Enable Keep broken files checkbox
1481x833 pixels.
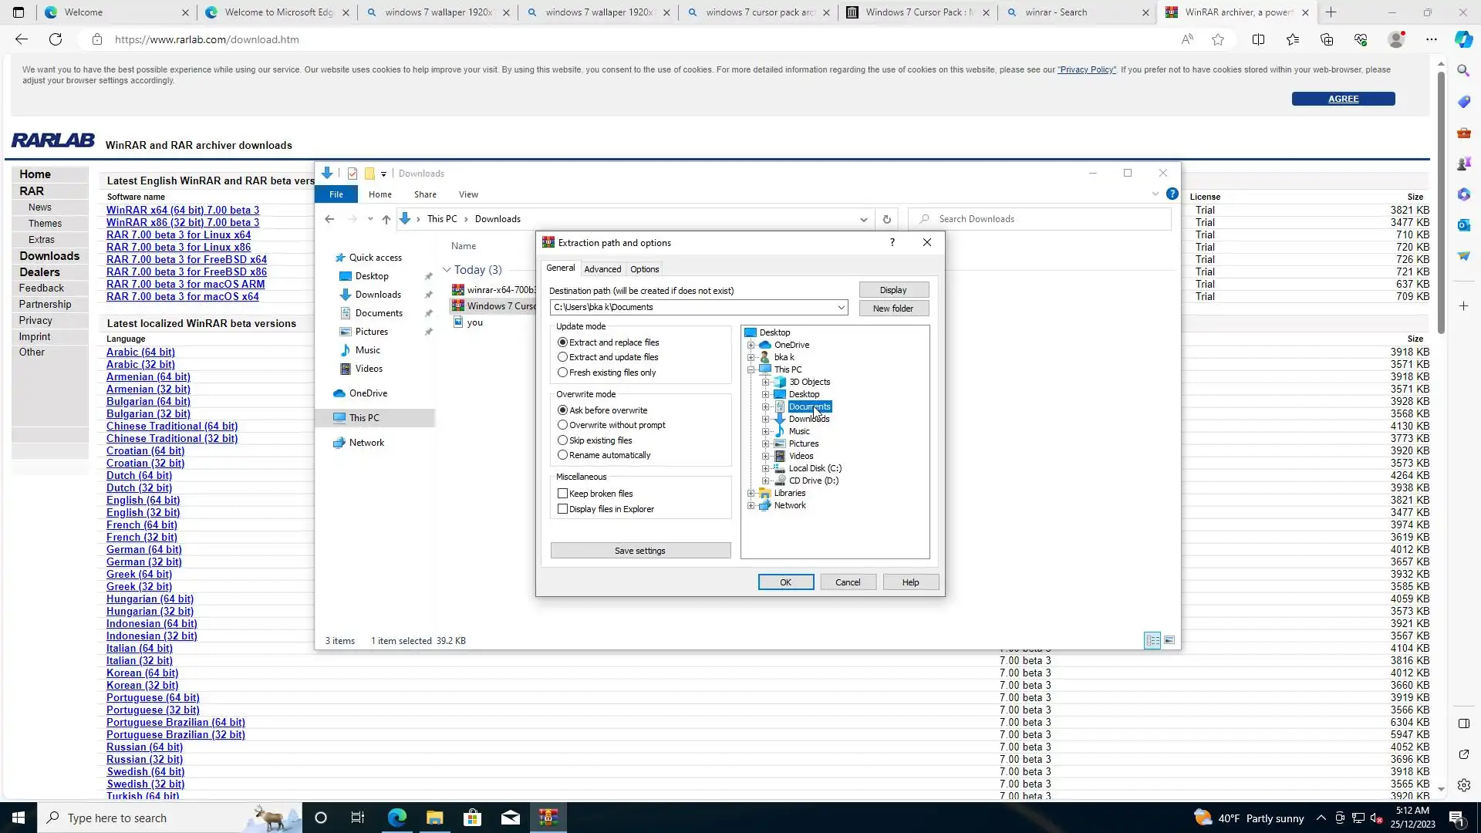563,494
